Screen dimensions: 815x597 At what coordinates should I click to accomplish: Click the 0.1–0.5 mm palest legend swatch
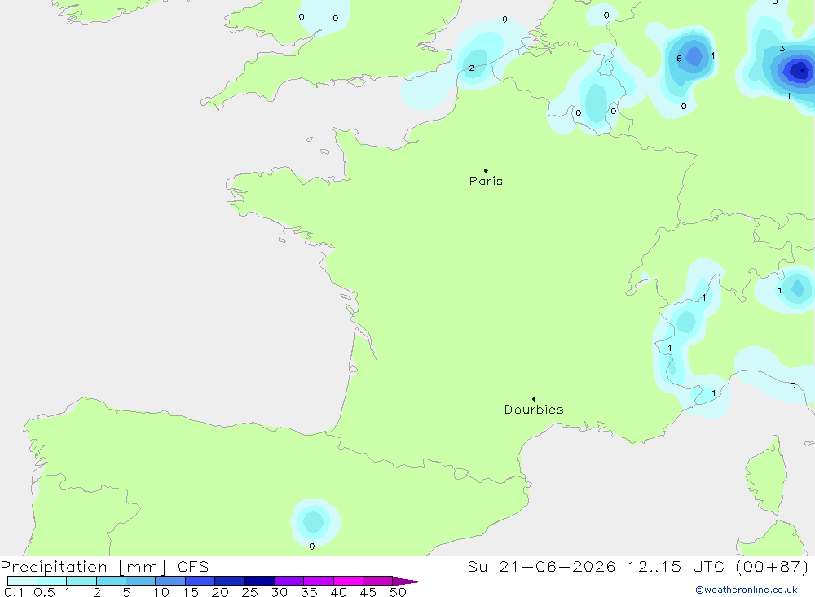(22, 581)
